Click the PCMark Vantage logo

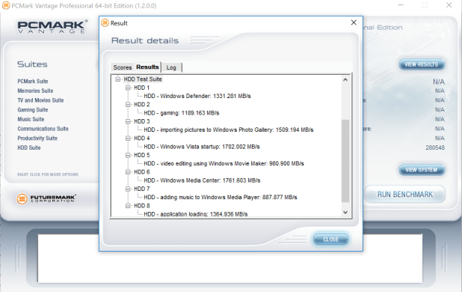tap(52, 26)
